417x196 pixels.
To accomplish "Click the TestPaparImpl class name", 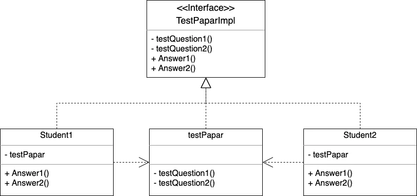I will [x=206, y=21].
